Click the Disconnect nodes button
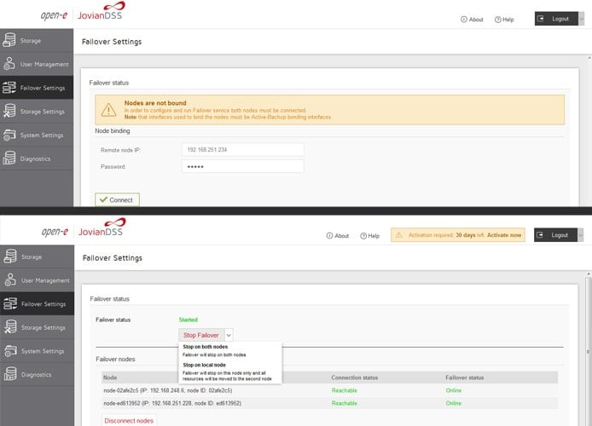 (129, 420)
